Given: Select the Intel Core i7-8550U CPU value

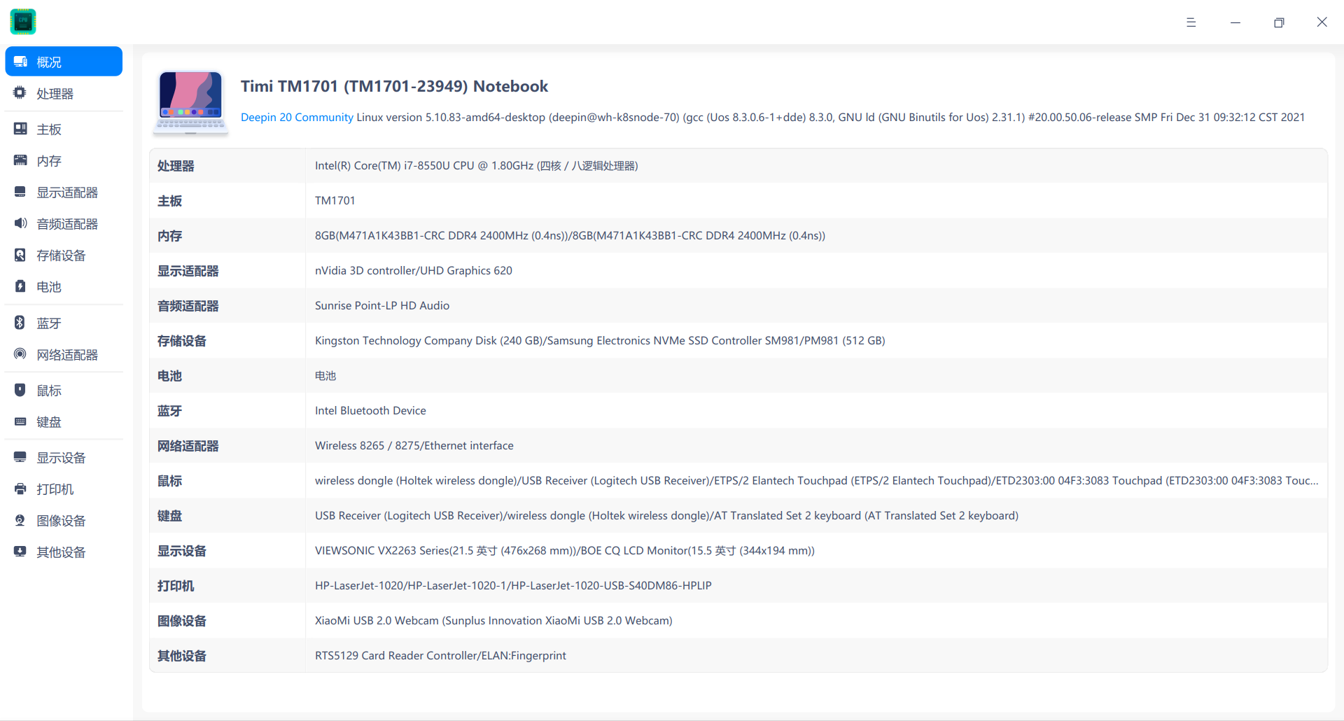Looking at the screenshot, I should [476, 166].
